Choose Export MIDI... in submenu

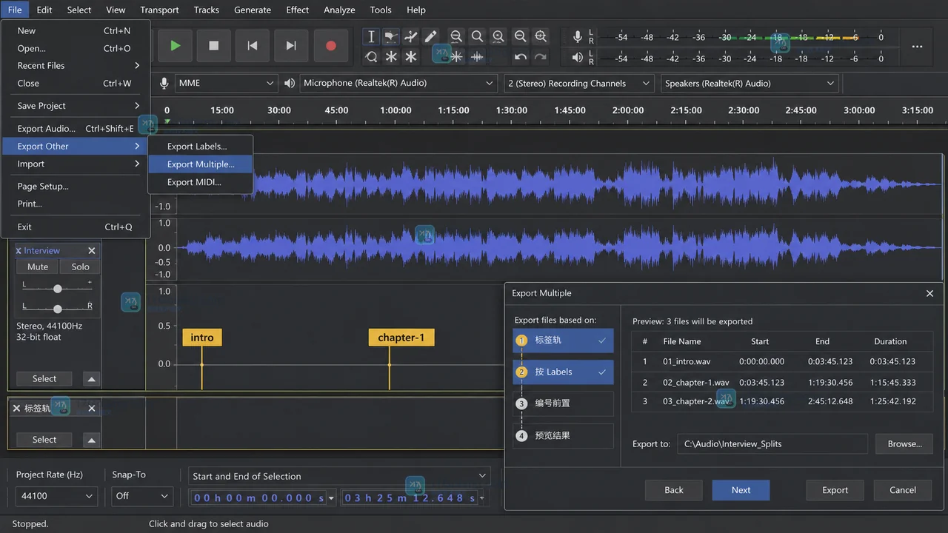pyautogui.click(x=201, y=182)
